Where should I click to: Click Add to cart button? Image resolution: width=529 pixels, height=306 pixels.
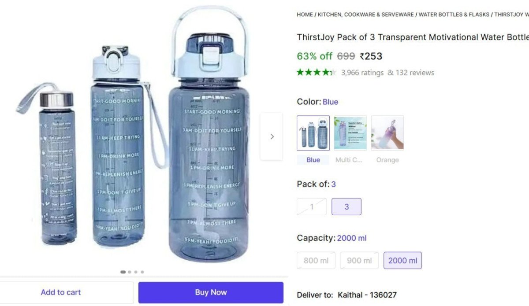click(61, 292)
